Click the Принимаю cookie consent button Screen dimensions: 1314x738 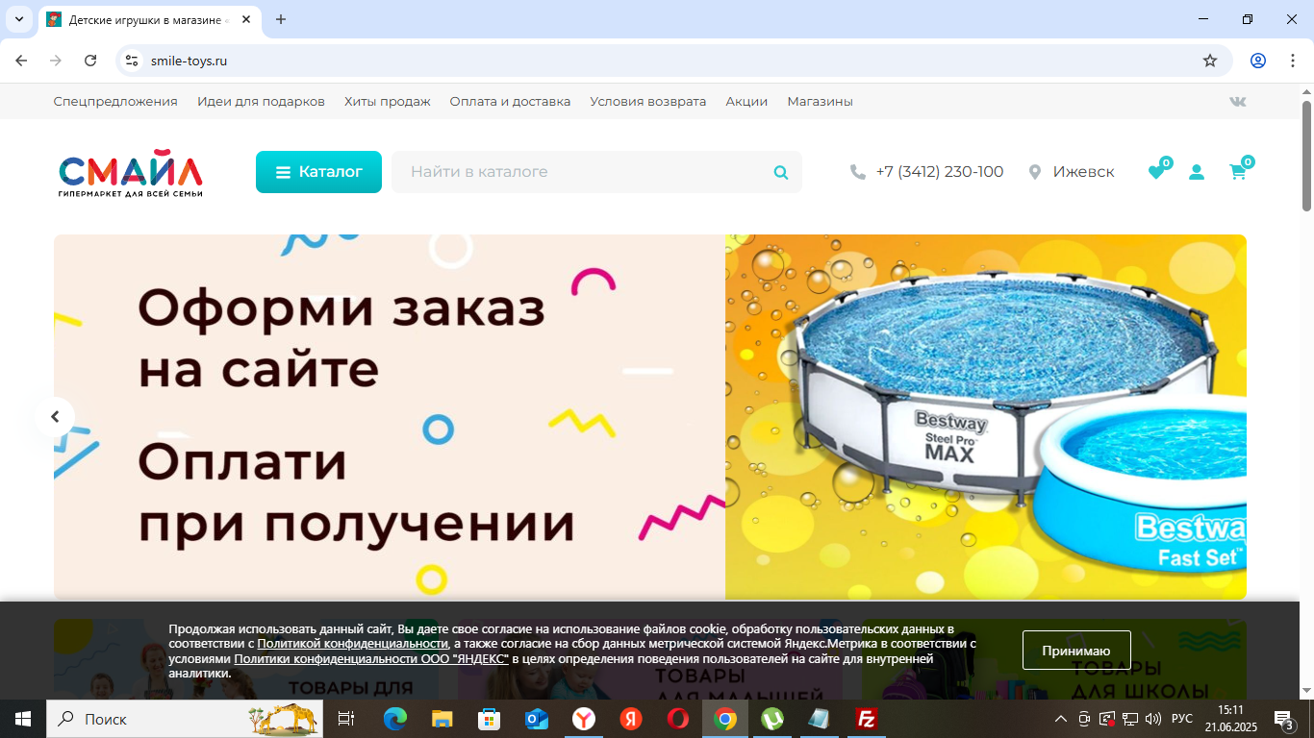[x=1075, y=650]
